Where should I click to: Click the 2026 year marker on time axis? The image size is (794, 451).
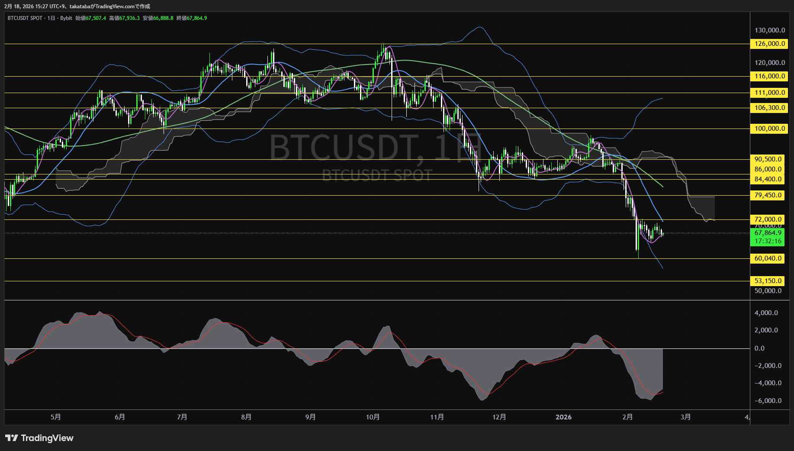pos(563,417)
